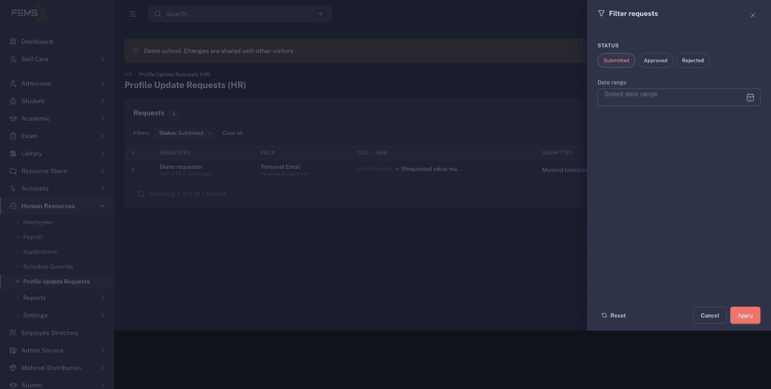Image resolution: width=771 pixels, height=389 pixels.
Task: Click the hamburger menu icon
Action: pyautogui.click(x=133, y=14)
